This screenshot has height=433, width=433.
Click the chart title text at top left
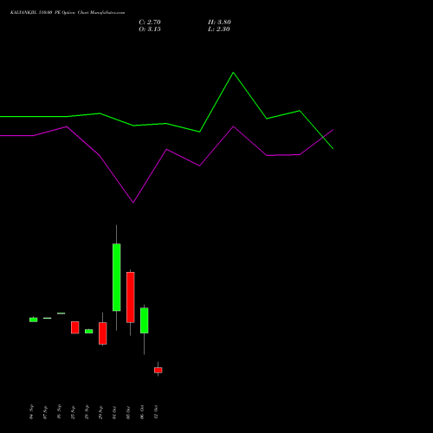click(68, 13)
